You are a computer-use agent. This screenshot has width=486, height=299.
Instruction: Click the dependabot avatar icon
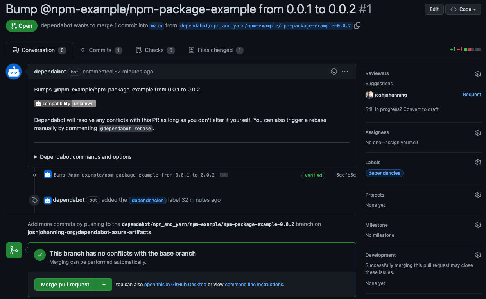(x=14, y=72)
